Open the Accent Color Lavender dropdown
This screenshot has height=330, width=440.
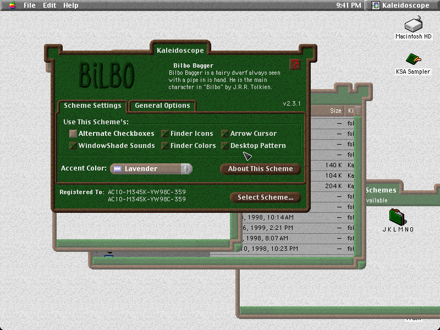(x=151, y=169)
